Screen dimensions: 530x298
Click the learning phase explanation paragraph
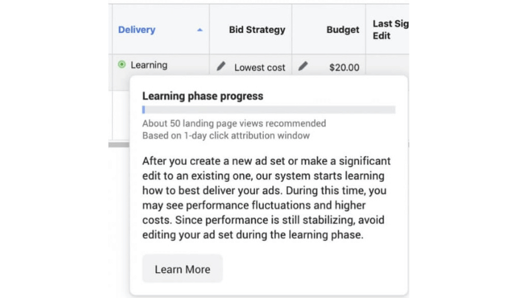(x=266, y=198)
